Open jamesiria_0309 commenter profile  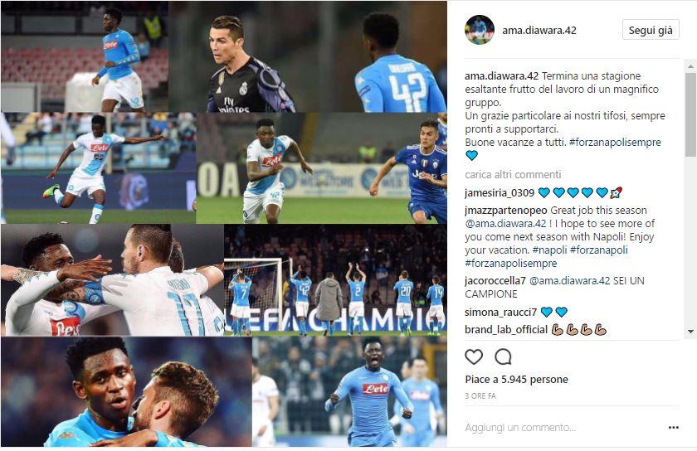tap(500, 193)
